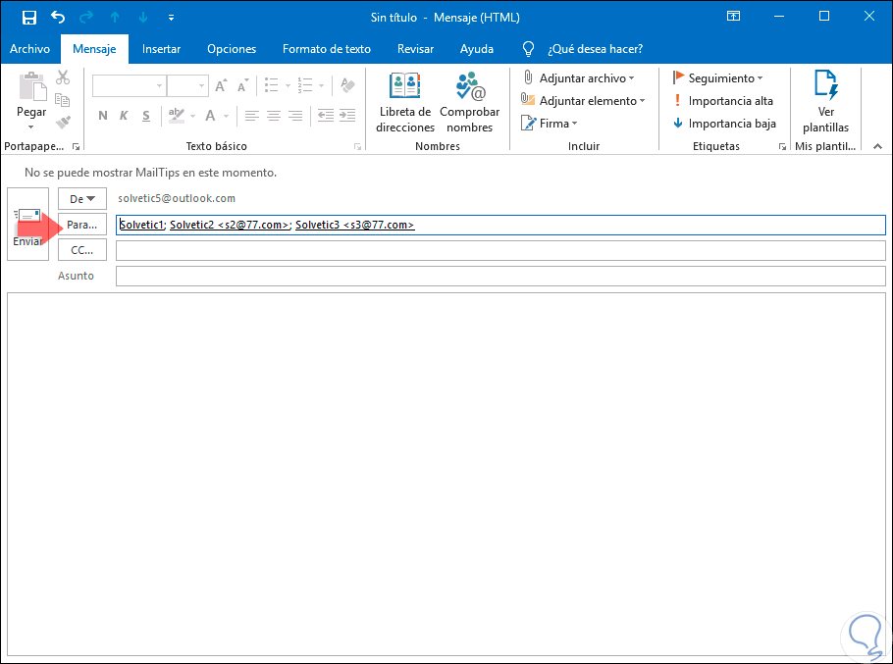893x664 pixels.
Task: Click the undo arrow in quick access toolbar
Action: tap(57, 18)
